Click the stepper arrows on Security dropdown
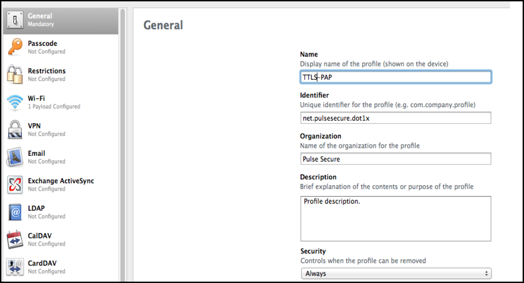This screenshot has height=283, width=524. [486, 274]
